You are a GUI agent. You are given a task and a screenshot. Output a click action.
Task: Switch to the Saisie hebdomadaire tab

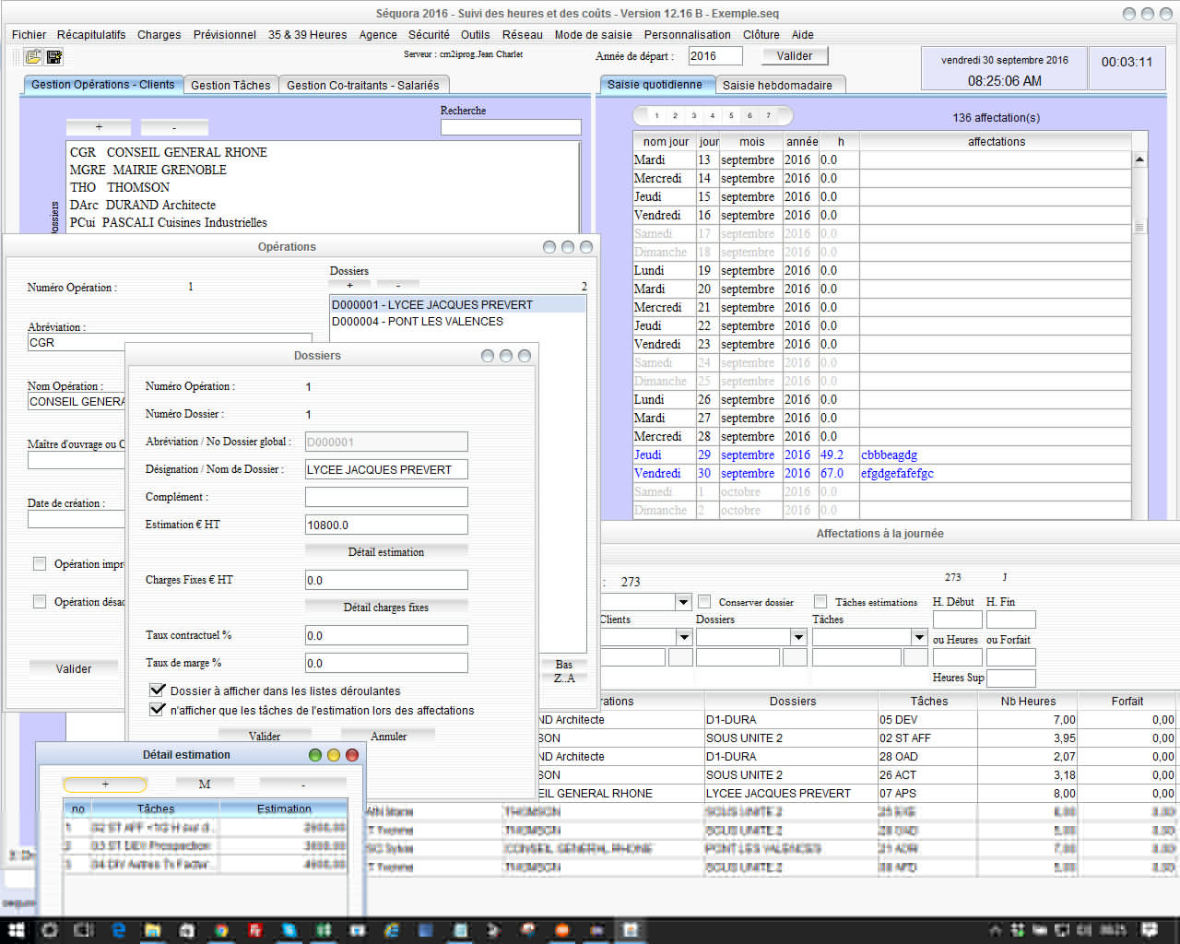776,85
